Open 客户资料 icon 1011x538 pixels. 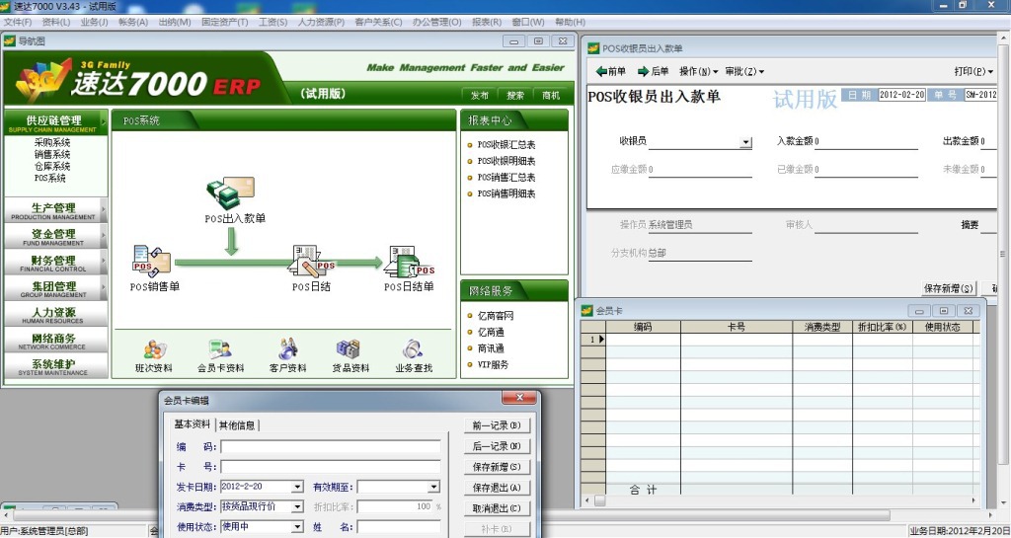(x=287, y=349)
